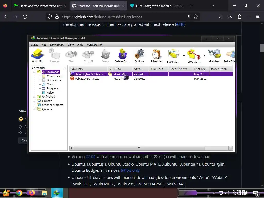Sort by File Name column header
Viewport: 264px width, 198px height.
tap(88, 69)
